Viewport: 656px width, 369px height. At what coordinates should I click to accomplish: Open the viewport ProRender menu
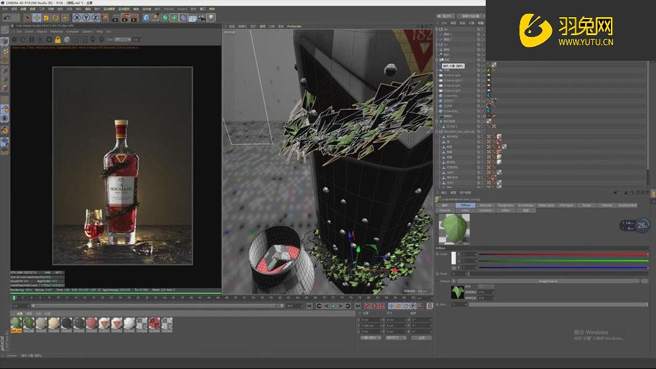coord(294,26)
